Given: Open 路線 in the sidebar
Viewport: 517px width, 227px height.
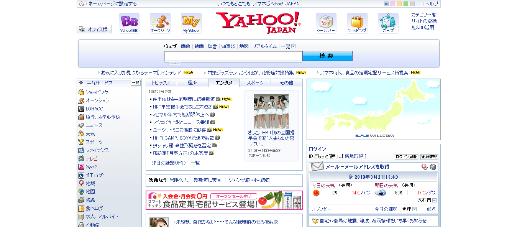Looking at the screenshot, I should 90,200.
